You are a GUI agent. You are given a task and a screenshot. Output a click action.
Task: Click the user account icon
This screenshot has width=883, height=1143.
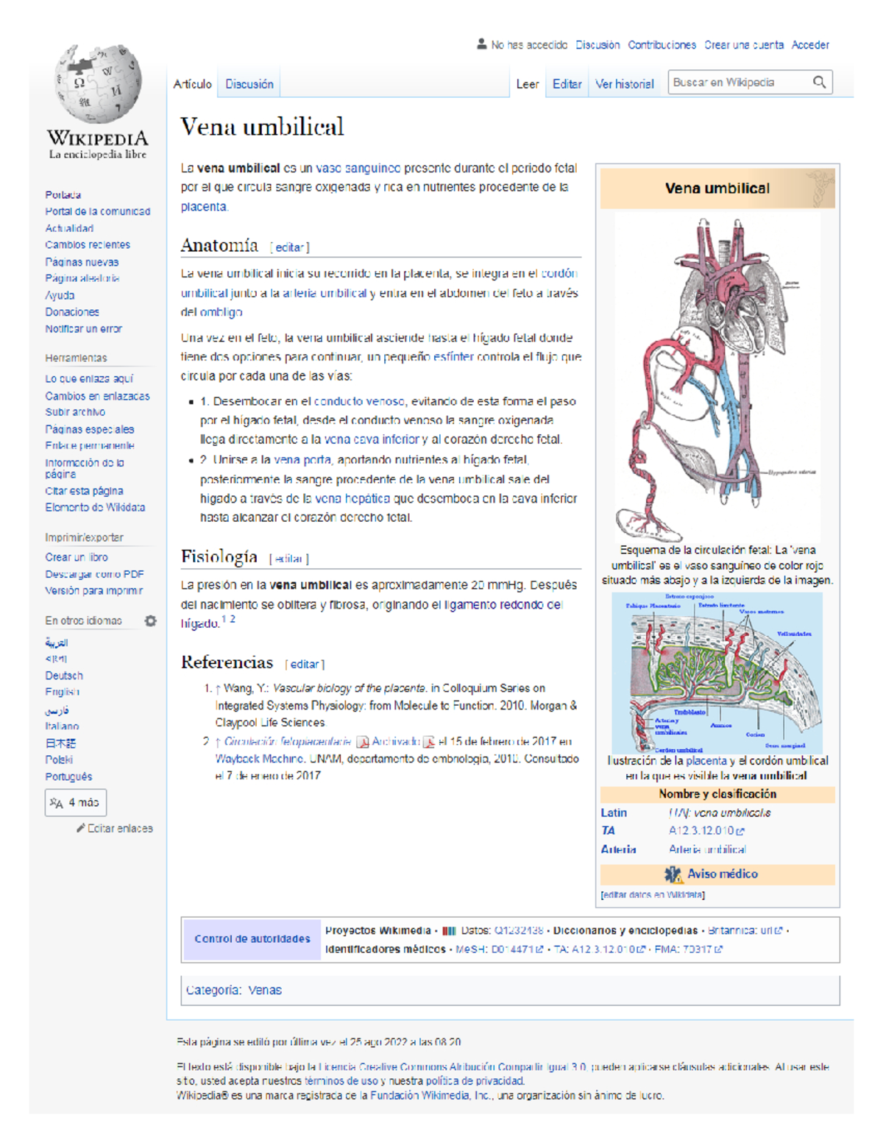coord(481,44)
